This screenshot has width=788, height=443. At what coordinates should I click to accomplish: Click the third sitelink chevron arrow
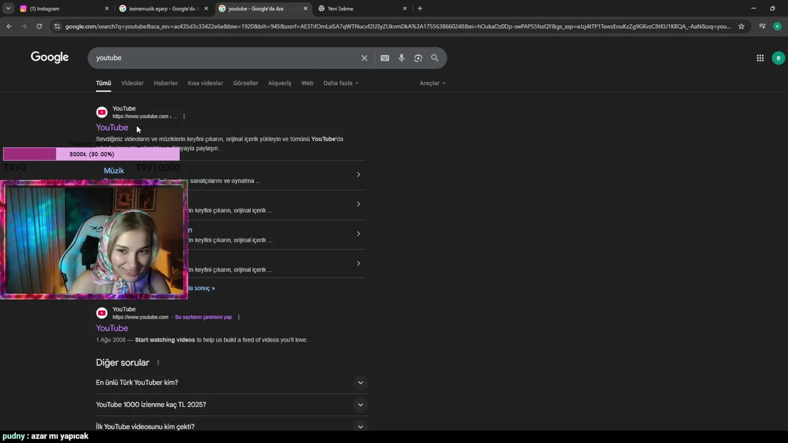(358, 234)
